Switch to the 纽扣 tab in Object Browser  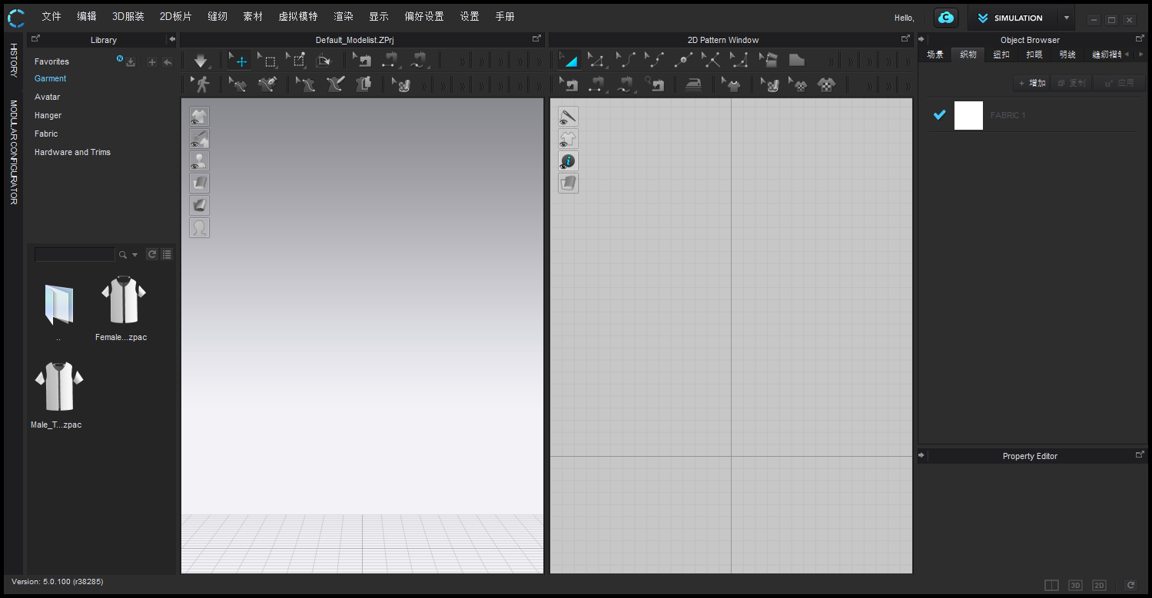click(1001, 55)
